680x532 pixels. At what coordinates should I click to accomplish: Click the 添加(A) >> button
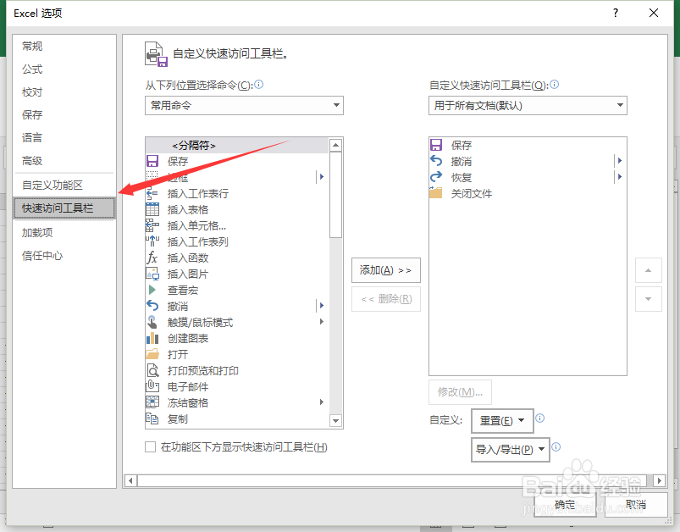[385, 270]
